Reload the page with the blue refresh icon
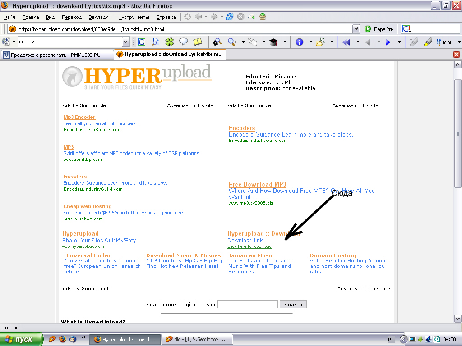462x346 pixels. 230,17
